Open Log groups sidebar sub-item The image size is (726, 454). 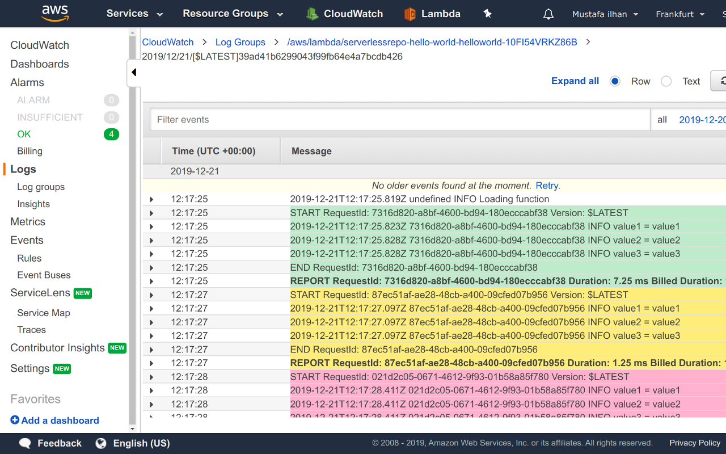tap(41, 187)
